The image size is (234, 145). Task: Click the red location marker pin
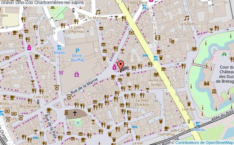121,65
